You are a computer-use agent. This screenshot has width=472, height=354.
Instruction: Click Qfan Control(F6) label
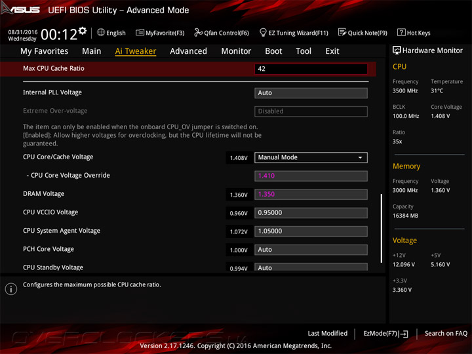tap(226, 33)
